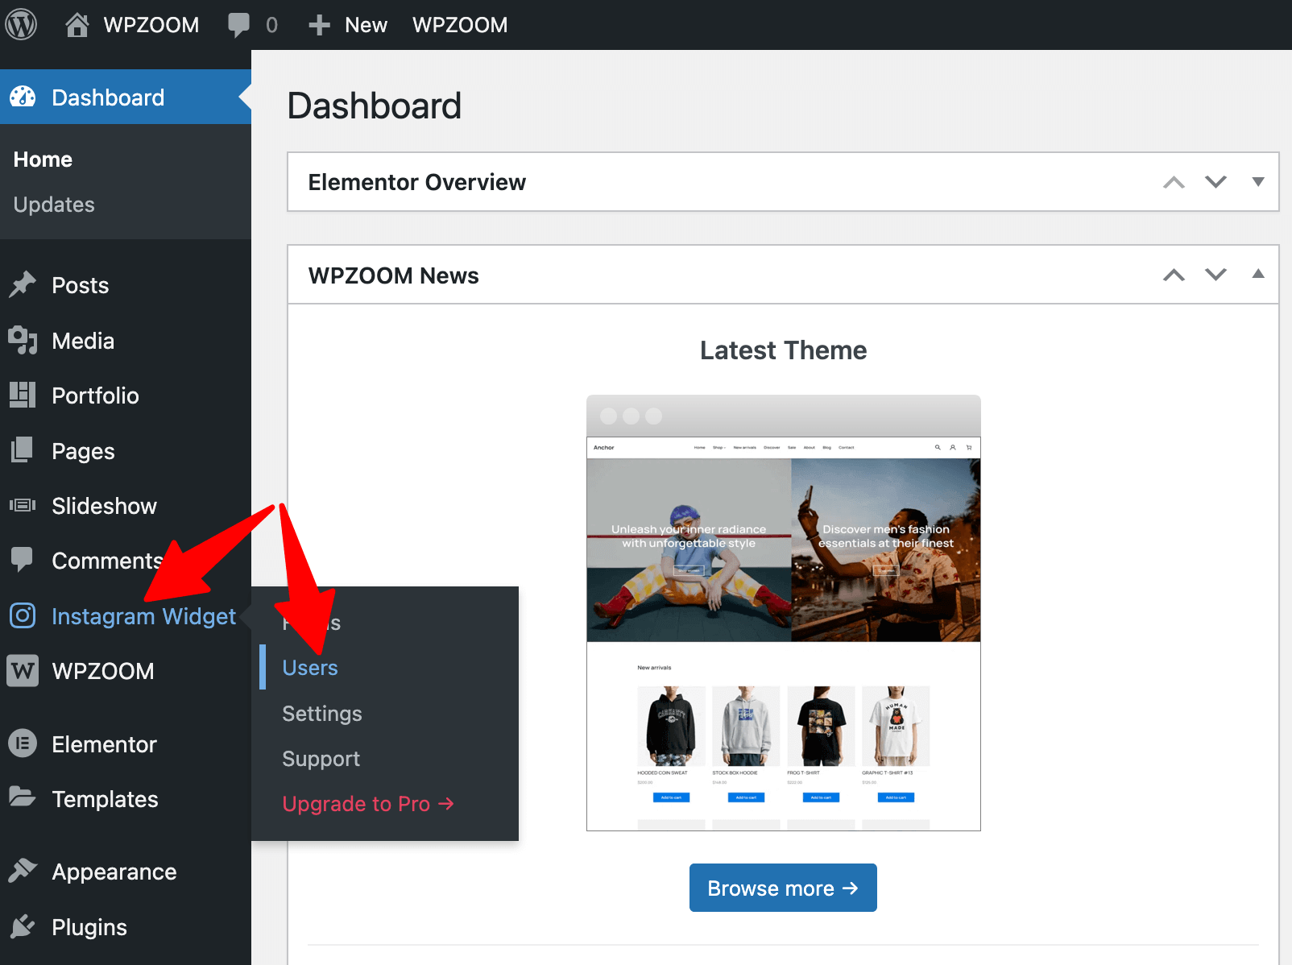The image size is (1292, 965).
Task: Click the WordPress logo icon
Action: (x=22, y=25)
